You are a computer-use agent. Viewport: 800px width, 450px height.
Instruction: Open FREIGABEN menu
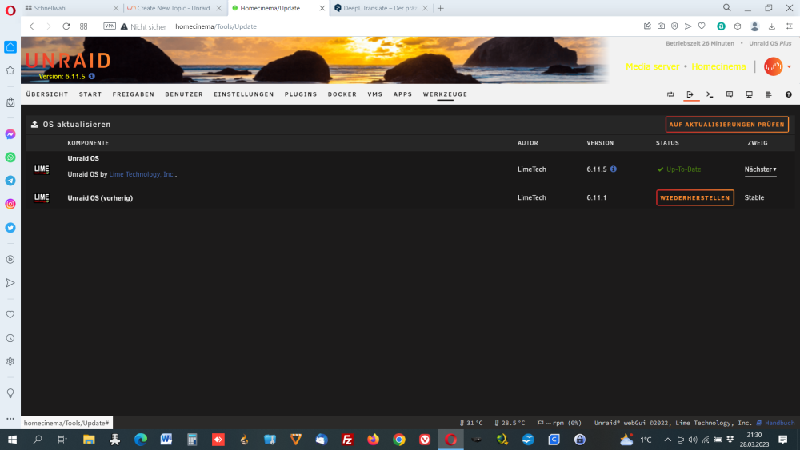point(133,94)
